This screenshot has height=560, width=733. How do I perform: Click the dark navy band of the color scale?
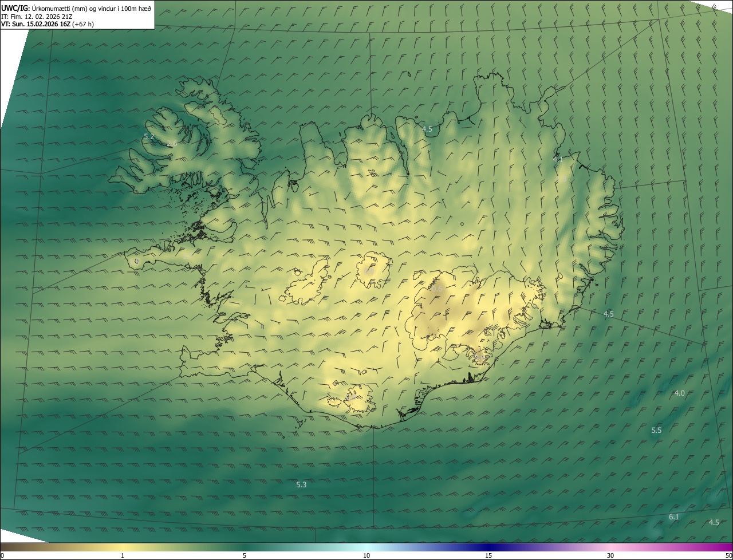[488, 547]
